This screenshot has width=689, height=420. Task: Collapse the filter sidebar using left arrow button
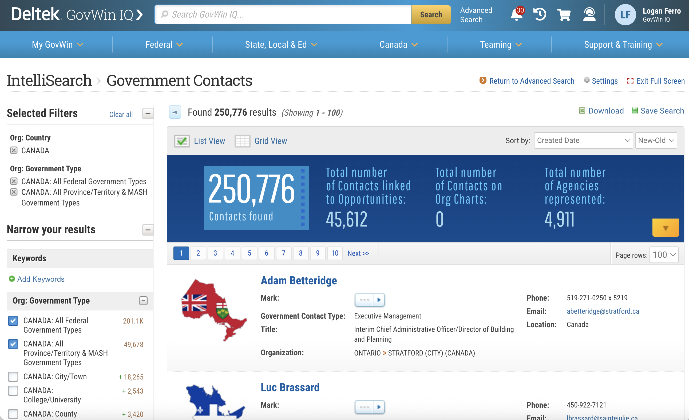pyautogui.click(x=175, y=112)
